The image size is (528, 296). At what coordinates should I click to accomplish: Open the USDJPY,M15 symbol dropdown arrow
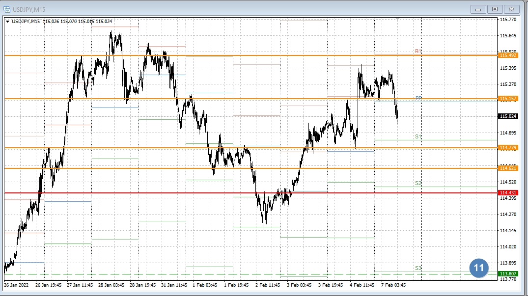pyautogui.click(x=7, y=21)
